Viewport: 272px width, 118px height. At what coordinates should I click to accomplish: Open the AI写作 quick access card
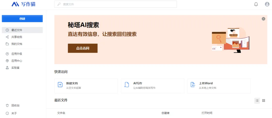(x=152, y=86)
